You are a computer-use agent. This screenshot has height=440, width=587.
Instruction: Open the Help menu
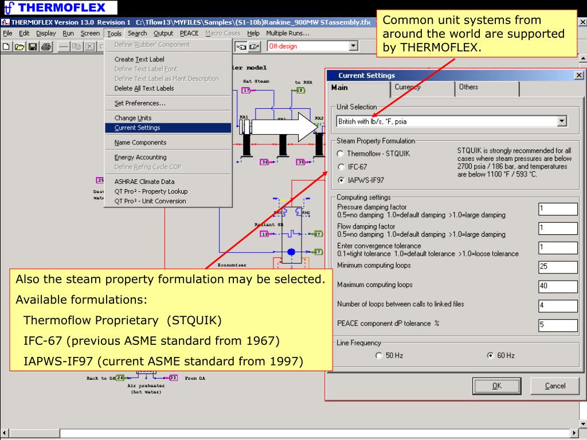253,33
